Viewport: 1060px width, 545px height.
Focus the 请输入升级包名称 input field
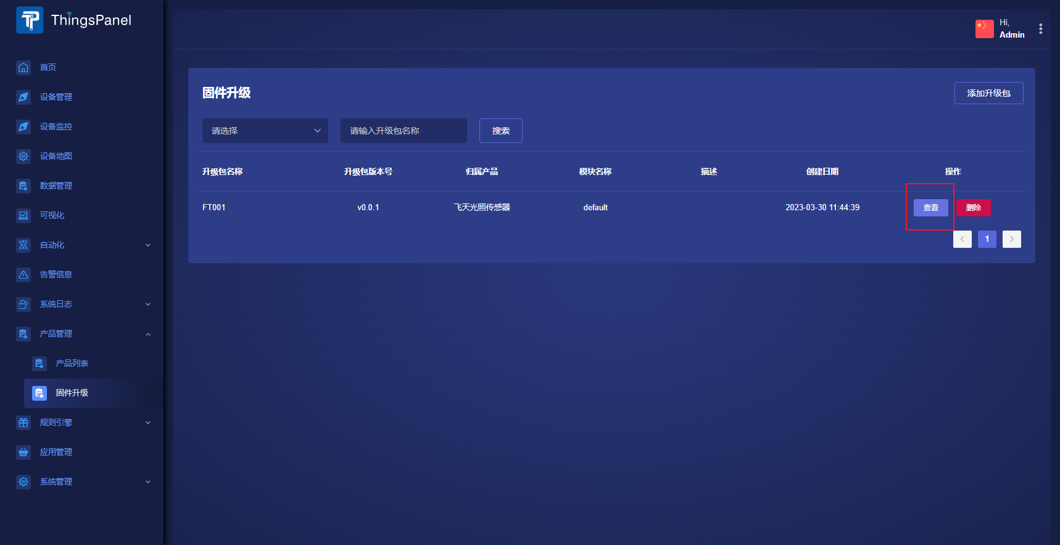coord(404,131)
